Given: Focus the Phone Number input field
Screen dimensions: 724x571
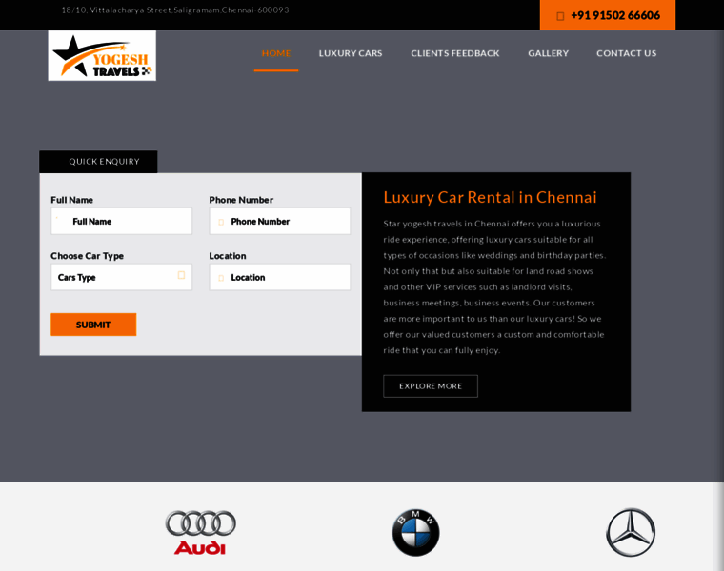Looking at the screenshot, I should point(280,222).
